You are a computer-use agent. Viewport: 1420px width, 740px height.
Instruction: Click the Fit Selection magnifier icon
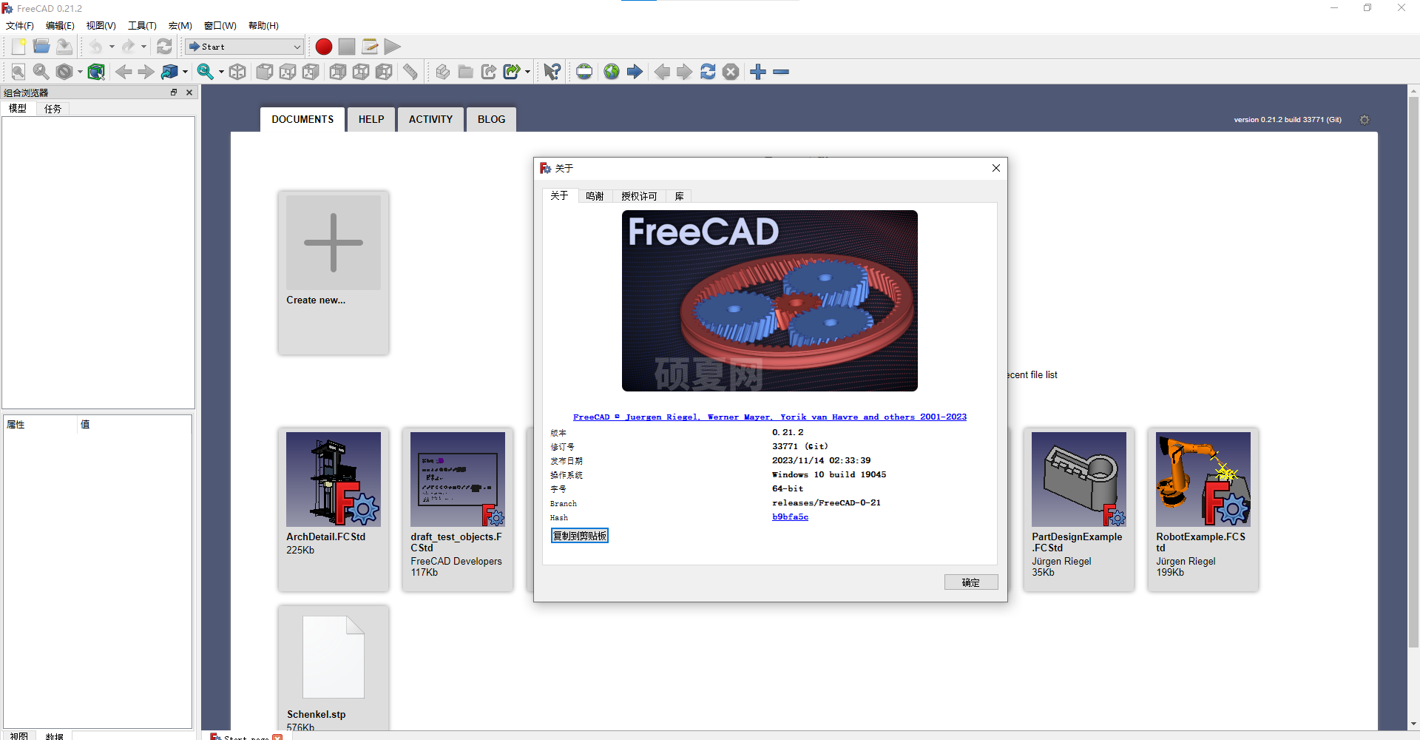[x=41, y=72]
